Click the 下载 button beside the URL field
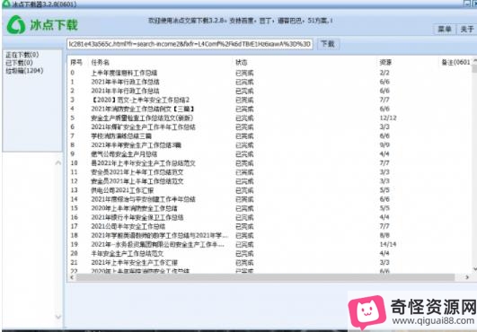The image size is (477, 332). [328, 44]
